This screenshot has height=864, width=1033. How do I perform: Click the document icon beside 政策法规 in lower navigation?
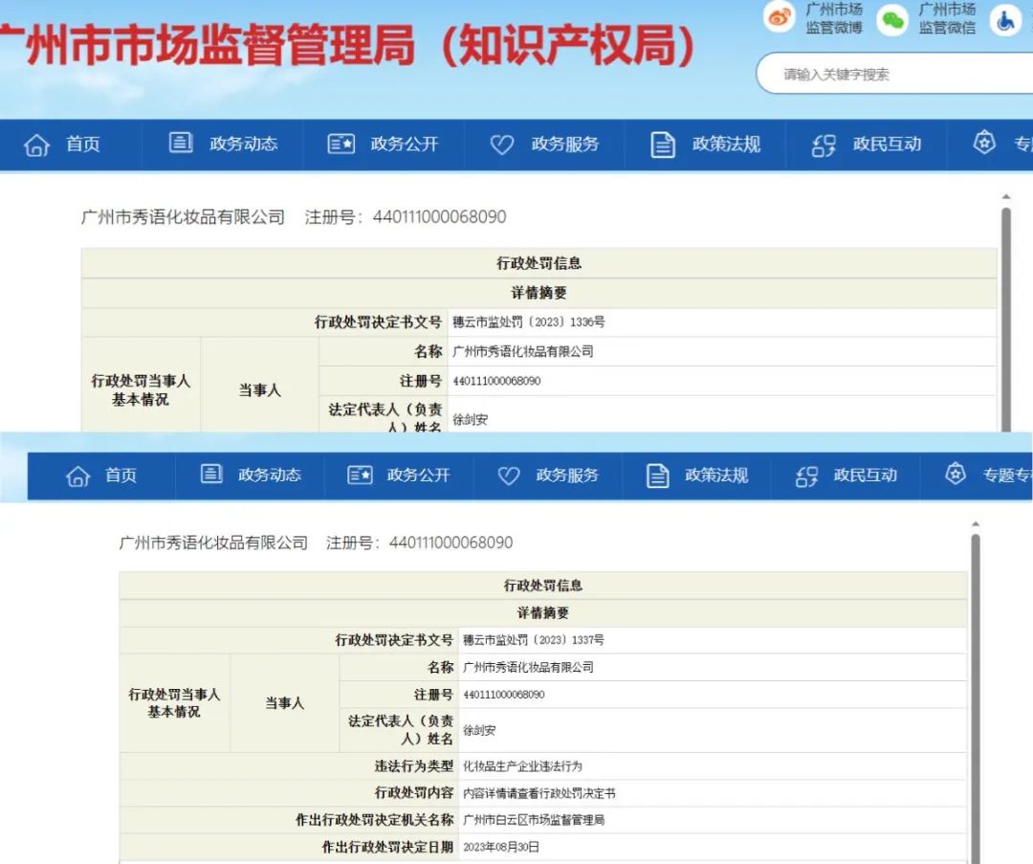[658, 476]
